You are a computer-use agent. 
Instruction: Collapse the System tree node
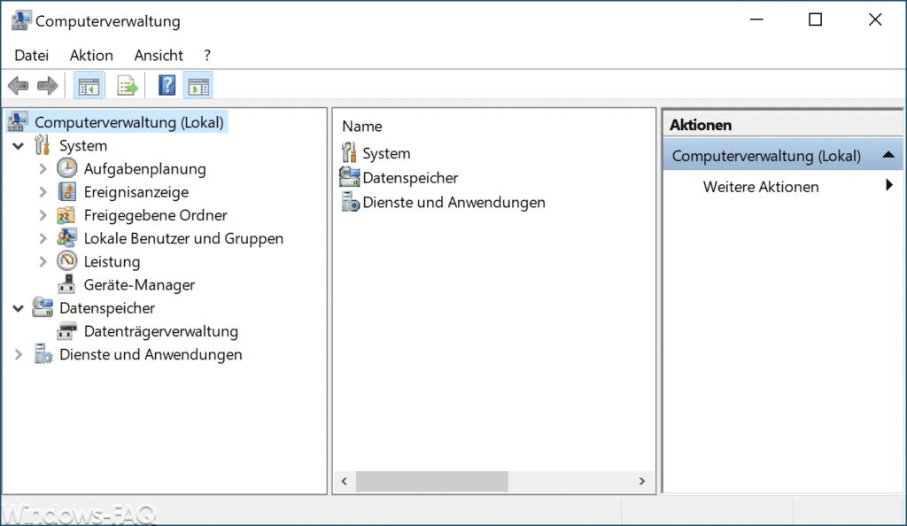pos(19,145)
